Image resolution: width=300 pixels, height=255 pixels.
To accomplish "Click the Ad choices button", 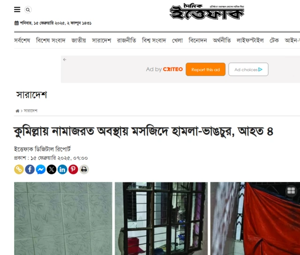I will (x=248, y=69).
